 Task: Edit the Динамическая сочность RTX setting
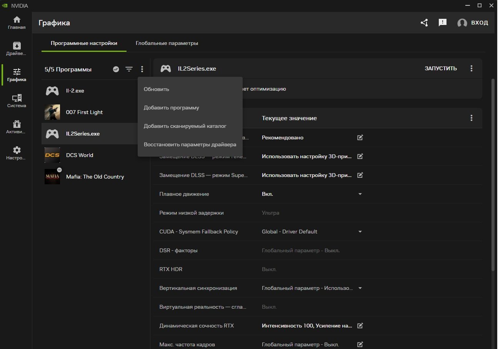pyautogui.click(x=360, y=326)
